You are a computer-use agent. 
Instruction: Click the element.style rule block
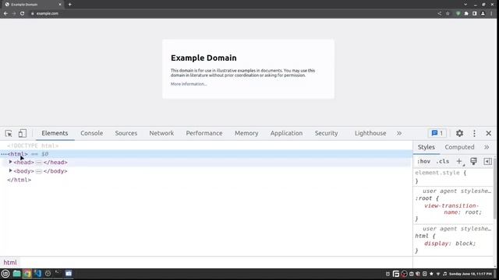453,177
